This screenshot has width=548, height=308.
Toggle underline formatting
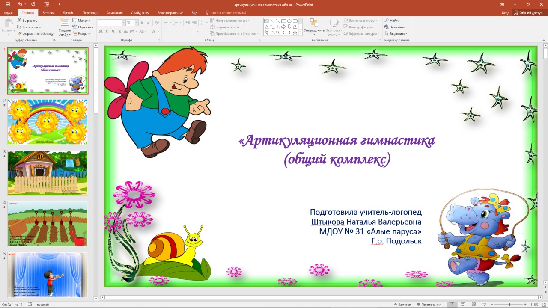point(113,31)
